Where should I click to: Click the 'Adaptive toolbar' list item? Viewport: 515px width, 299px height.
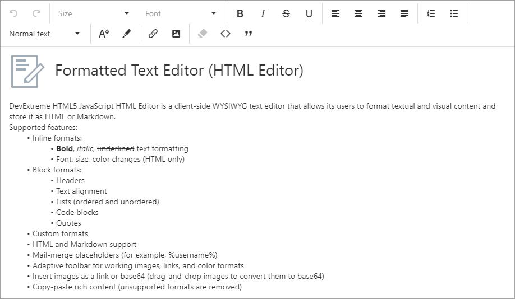pyautogui.click(x=138, y=265)
